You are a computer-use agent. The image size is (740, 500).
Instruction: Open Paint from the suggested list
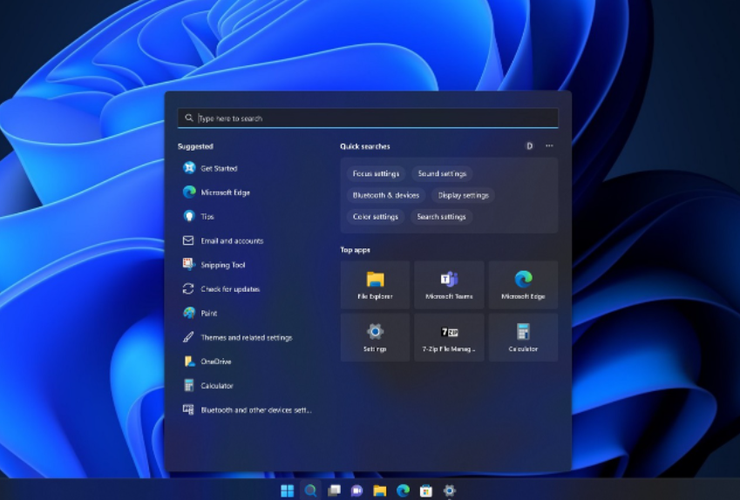(208, 313)
